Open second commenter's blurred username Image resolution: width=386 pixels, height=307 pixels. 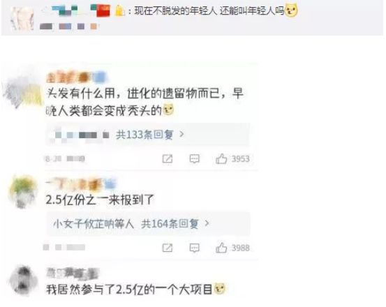[80, 184]
